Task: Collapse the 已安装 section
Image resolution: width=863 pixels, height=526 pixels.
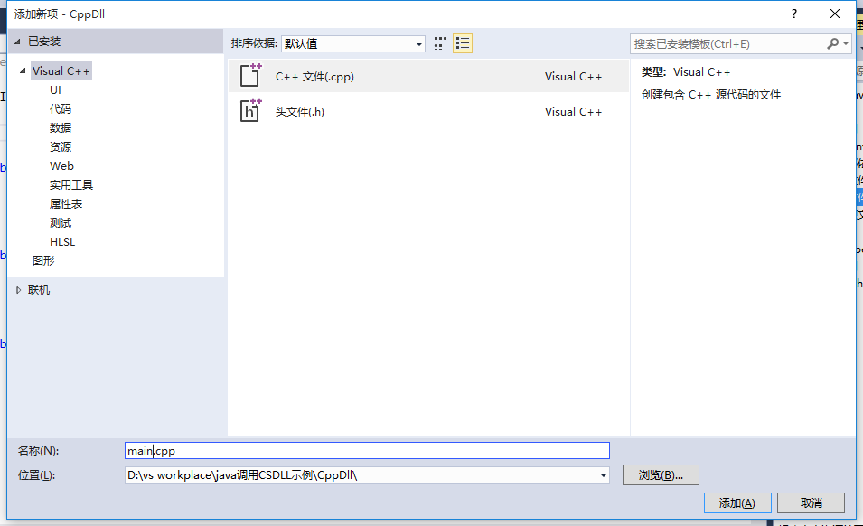Action: click(17, 42)
